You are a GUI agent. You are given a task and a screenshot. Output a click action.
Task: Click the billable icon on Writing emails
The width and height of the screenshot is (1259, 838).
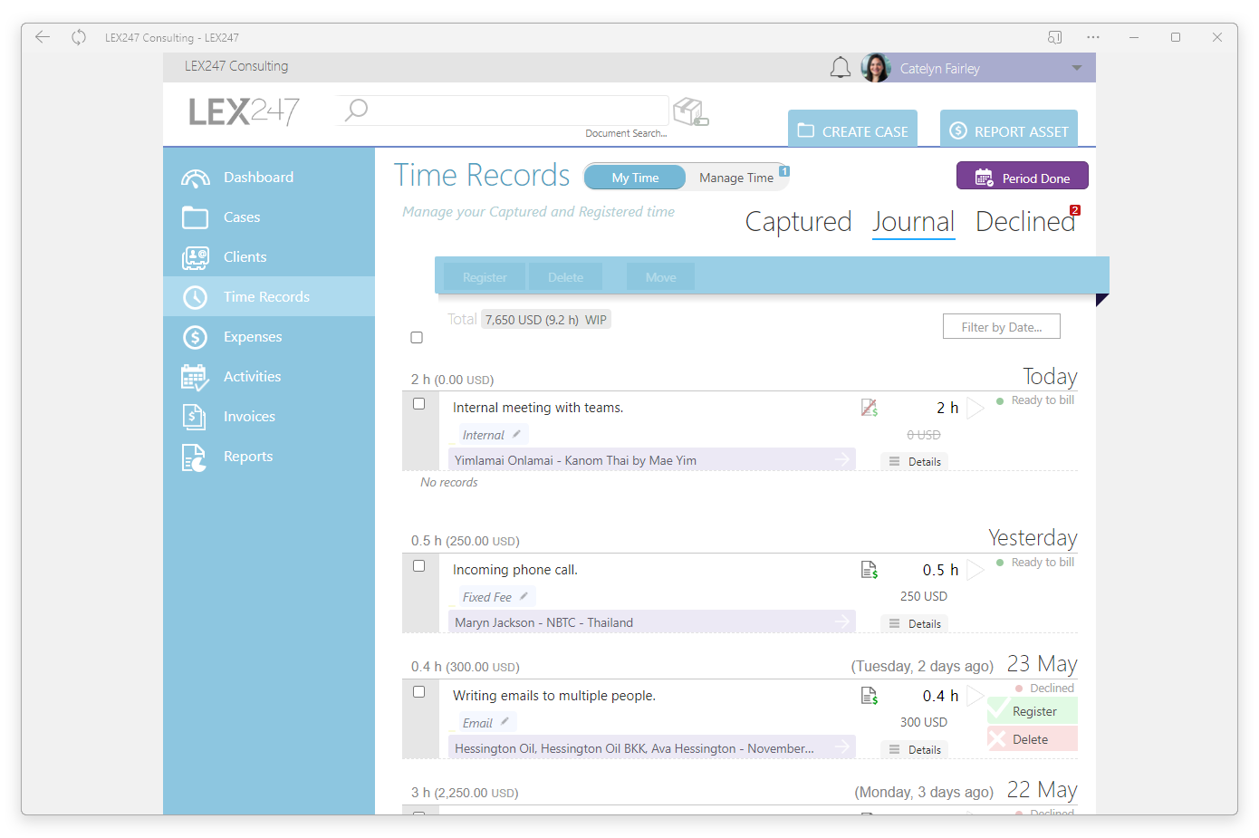(870, 696)
